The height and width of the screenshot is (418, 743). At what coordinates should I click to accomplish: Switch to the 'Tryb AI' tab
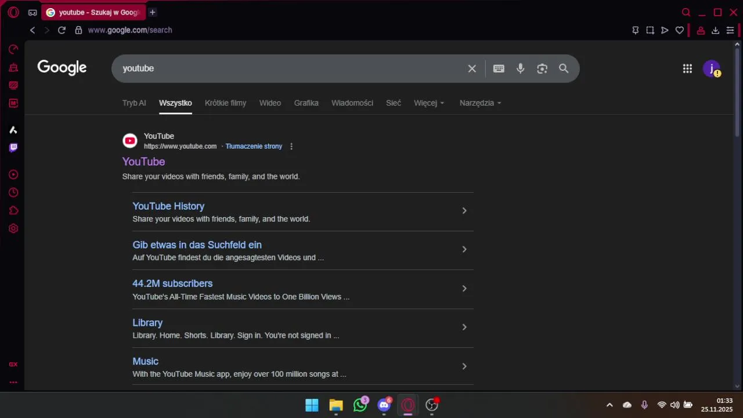pyautogui.click(x=134, y=103)
